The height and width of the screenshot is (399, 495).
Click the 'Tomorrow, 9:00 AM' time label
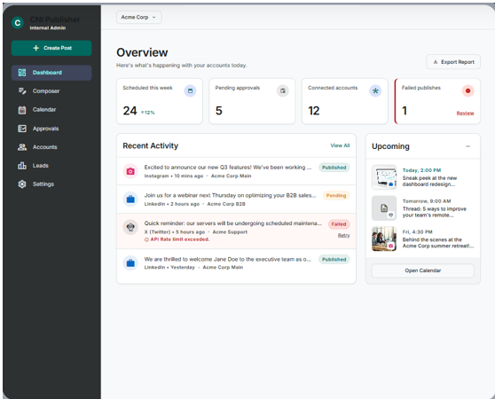427,201
